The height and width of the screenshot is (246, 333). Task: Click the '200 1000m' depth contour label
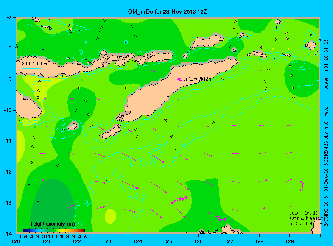coord(34,64)
